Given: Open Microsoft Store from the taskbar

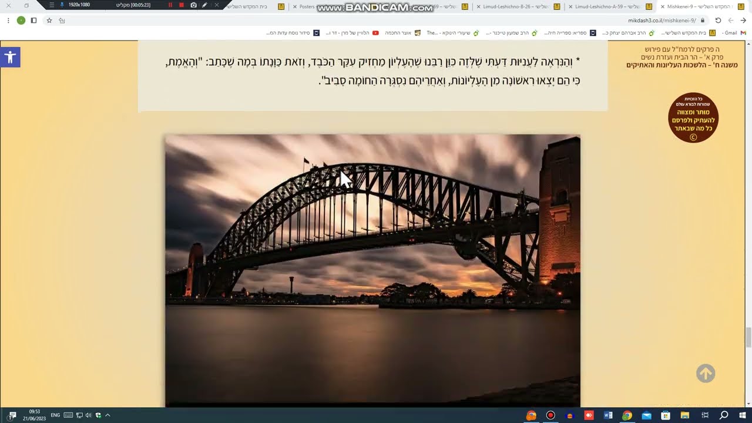Looking at the screenshot, I should pos(666,415).
